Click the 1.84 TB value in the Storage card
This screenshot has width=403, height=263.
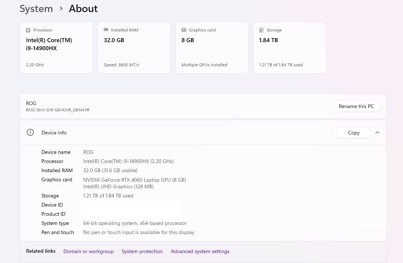tap(268, 40)
